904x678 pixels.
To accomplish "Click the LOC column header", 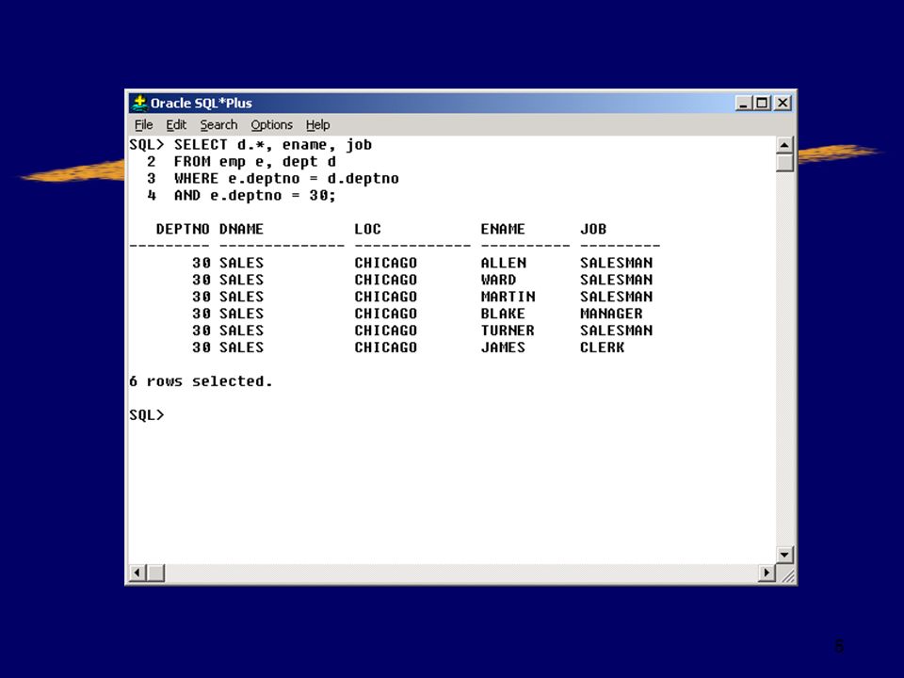I will pos(367,229).
